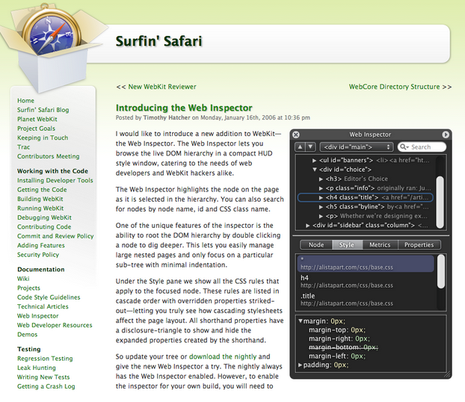This screenshot has height=402, width=465.
Task: Open Commit and Review Policy link
Action: tap(55, 236)
